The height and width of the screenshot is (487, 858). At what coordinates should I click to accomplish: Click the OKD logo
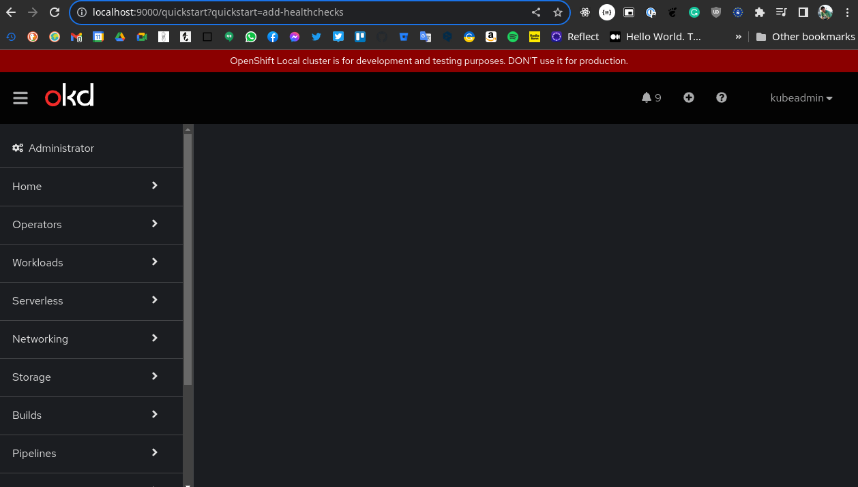[x=70, y=95]
